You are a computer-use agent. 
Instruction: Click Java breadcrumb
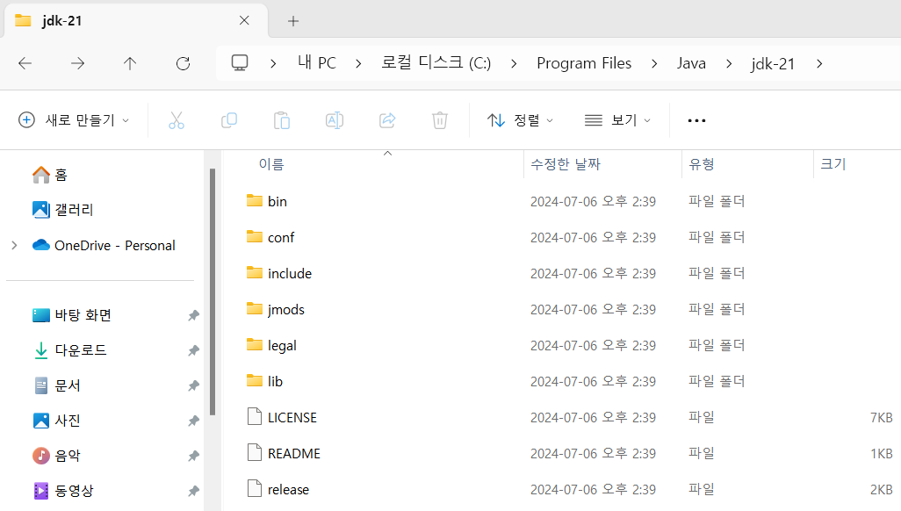pos(691,63)
